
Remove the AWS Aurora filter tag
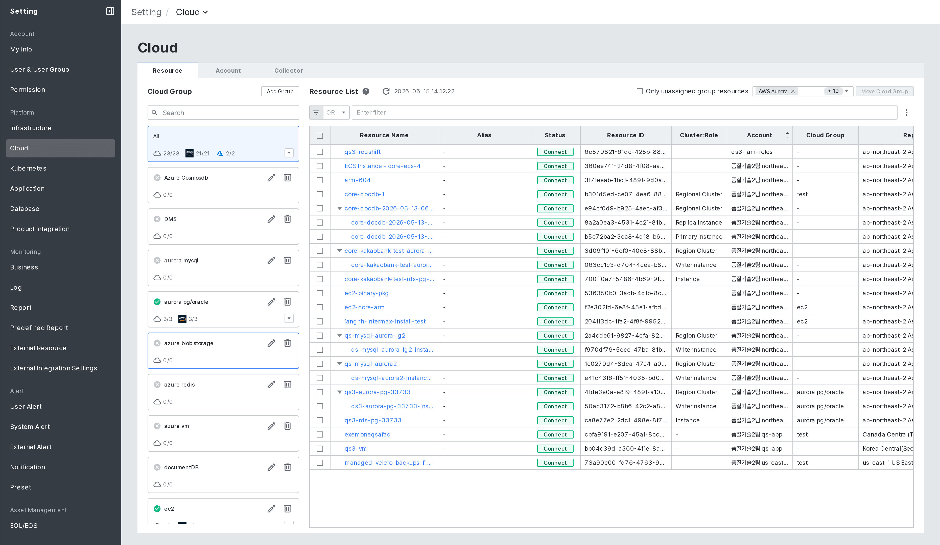[x=793, y=91]
